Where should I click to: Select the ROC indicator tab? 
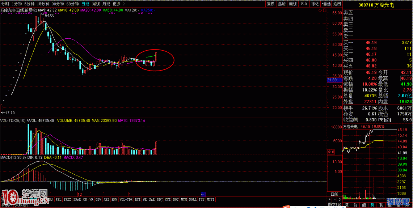(176, 199)
